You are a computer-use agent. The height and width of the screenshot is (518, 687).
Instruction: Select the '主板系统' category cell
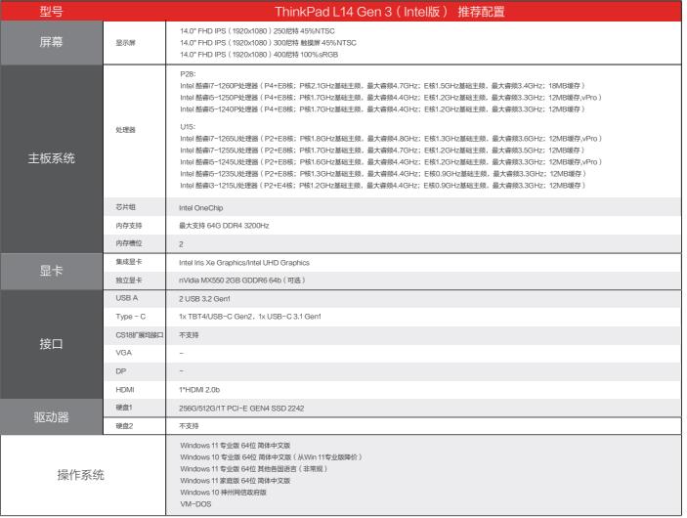pyautogui.click(x=51, y=158)
